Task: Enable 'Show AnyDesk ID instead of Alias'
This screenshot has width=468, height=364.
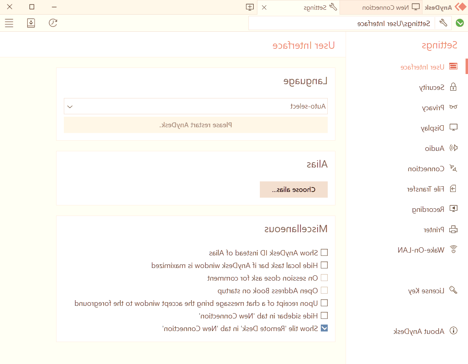Action: point(324,252)
